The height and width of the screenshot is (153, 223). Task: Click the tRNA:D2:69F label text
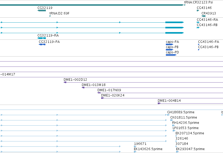pos(59,13)
